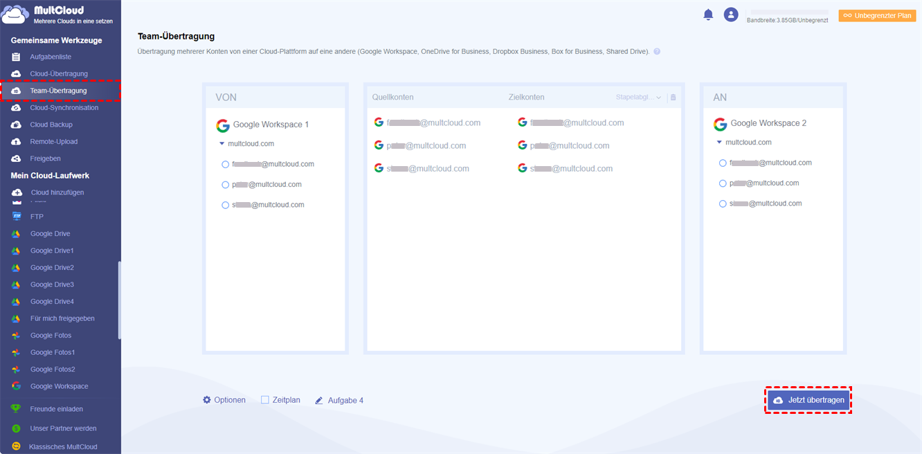
Task: Select the Zielkonten p…@multcloud.com entry
Action: click(563, 145)
